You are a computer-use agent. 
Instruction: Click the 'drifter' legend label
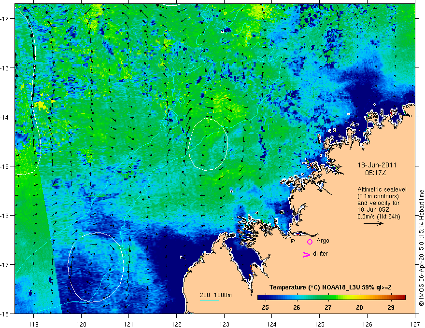320,254
